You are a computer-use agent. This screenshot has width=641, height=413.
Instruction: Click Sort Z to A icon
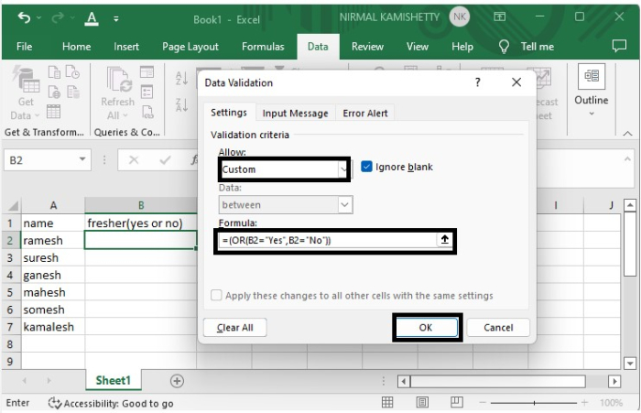(181, 105)
